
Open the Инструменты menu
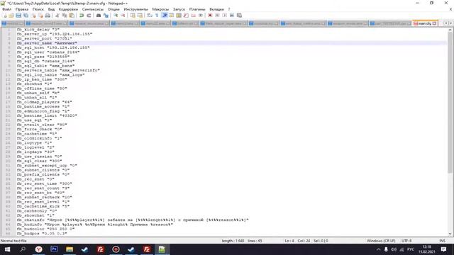(x=135, y=9)
